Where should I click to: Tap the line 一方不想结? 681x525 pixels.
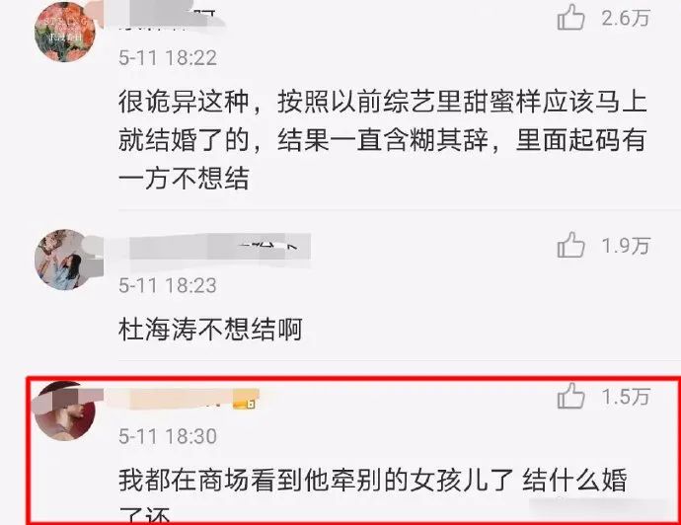[x=184, y=179]
